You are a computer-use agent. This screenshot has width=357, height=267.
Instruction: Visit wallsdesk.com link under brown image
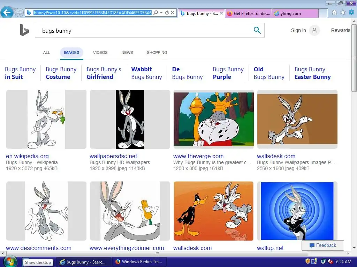[276, 156]
